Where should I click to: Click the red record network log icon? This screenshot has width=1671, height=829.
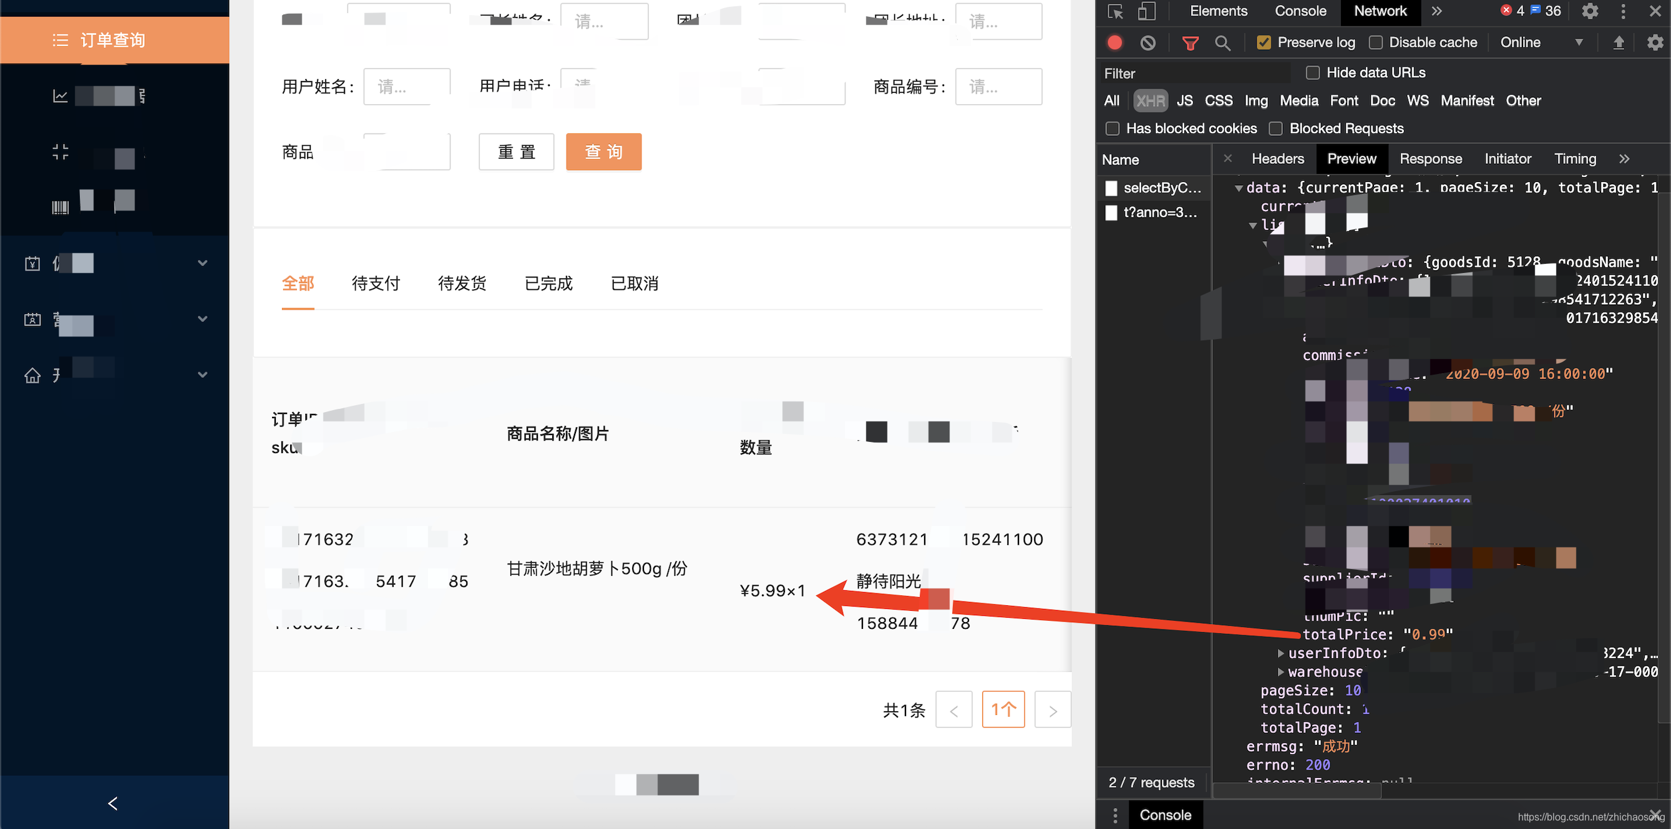point(1114,43)
